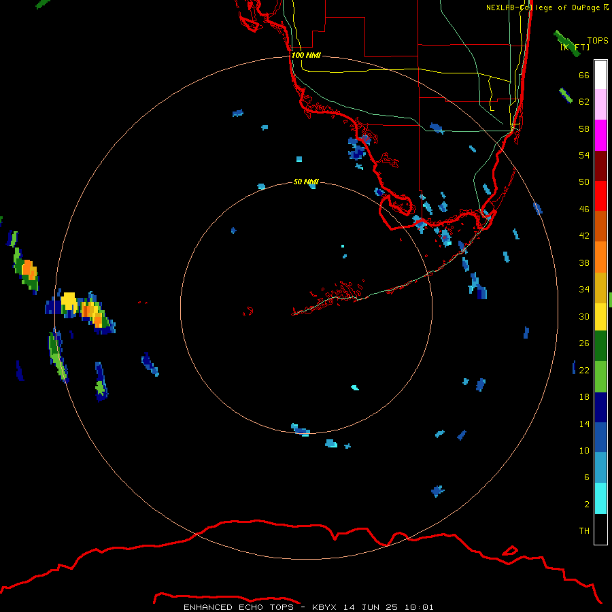The width and height of the screenshot is (612, 612).
Task: Click the small cyan echo inside the 50 NMI ring
Action: 354,388
